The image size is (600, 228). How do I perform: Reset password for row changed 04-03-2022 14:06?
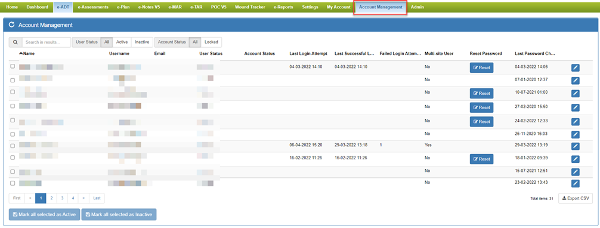tap(481, 68)
